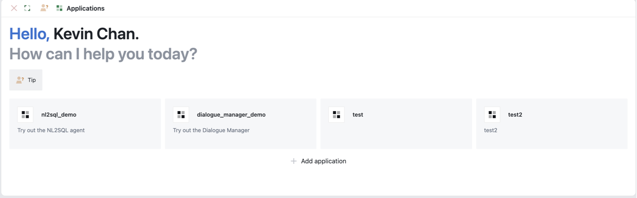Select 'Try out the Dialogue Manager' description
Image resolution: width=637 pixels, height=198 pixels.
point(211,130)
